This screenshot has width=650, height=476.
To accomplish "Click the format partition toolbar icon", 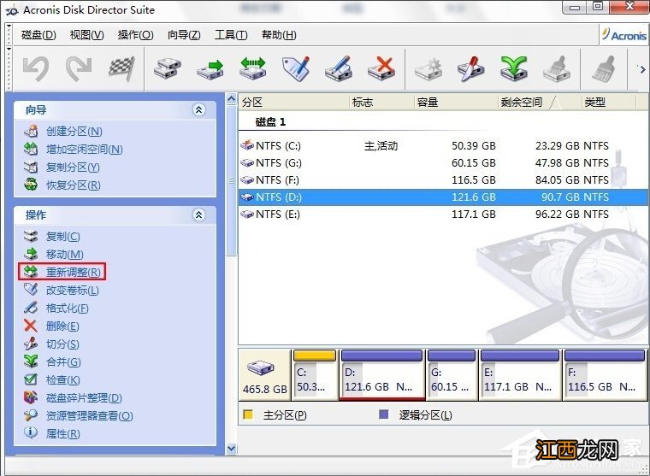I will tap(339, 68).
